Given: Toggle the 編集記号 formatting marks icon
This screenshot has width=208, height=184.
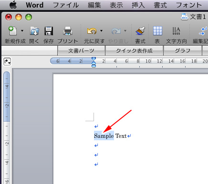Looking at the screenshot, I should point(203,31).
